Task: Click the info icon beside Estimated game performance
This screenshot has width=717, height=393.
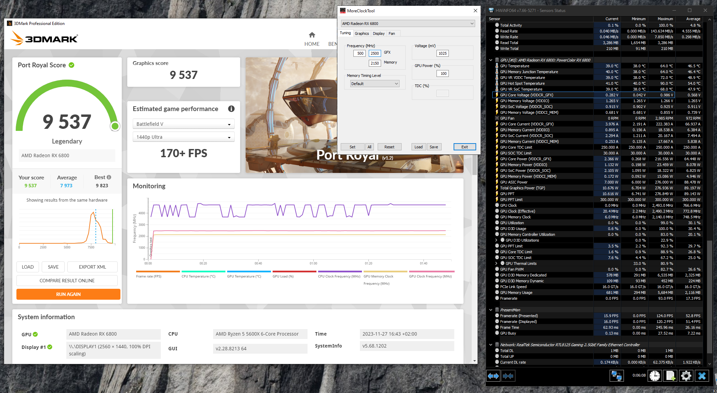Action: click(x=231, y=109)
